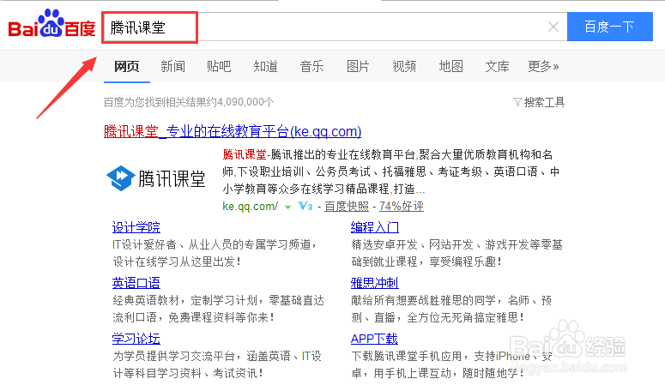
Task: Click the filter funnel icon beside 搜索工具
Action: click(517, 102)
